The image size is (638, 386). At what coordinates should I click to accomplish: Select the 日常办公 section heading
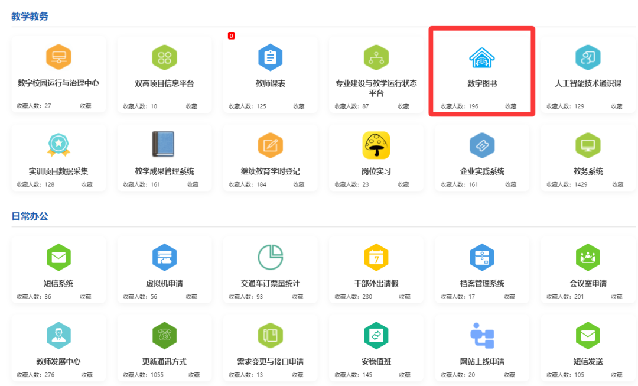(x=30, y=216)
